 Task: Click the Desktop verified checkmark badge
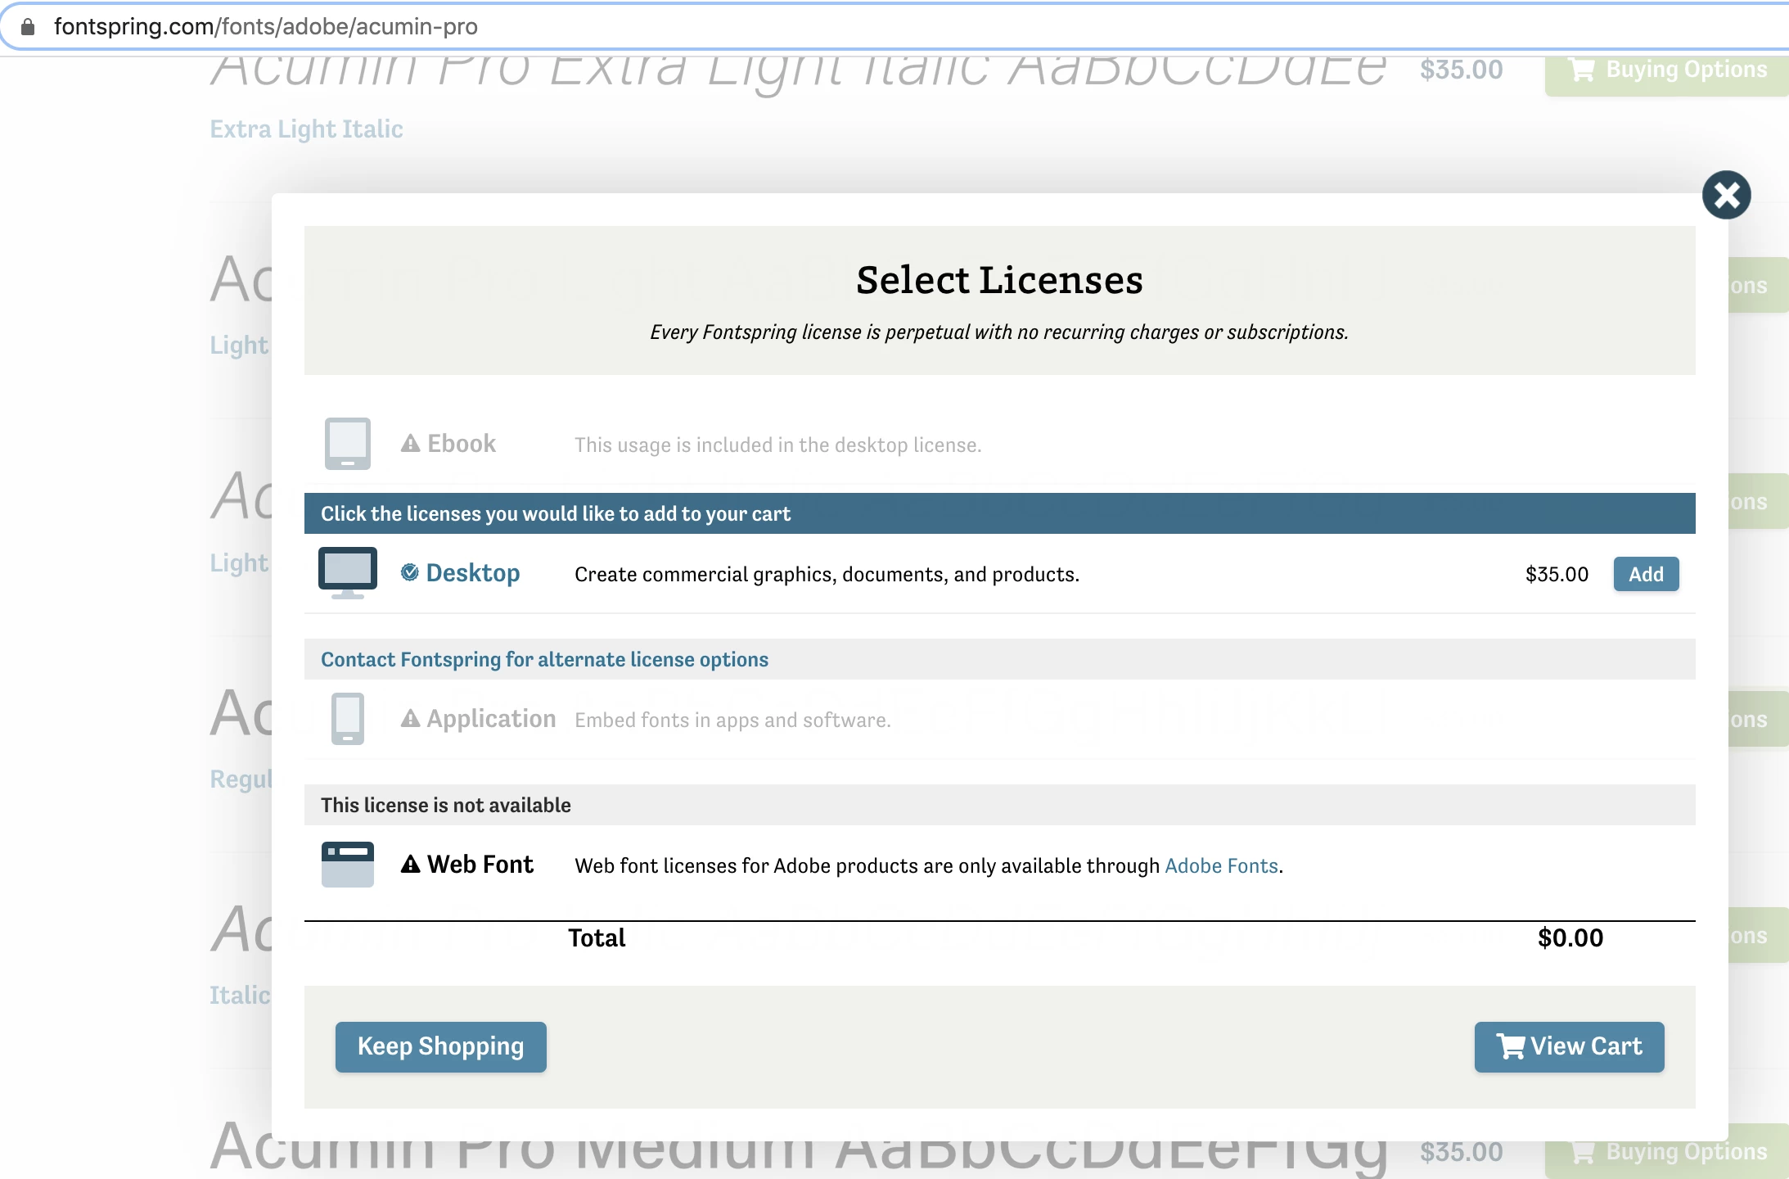pyautogui.click(x=410, y=572)
